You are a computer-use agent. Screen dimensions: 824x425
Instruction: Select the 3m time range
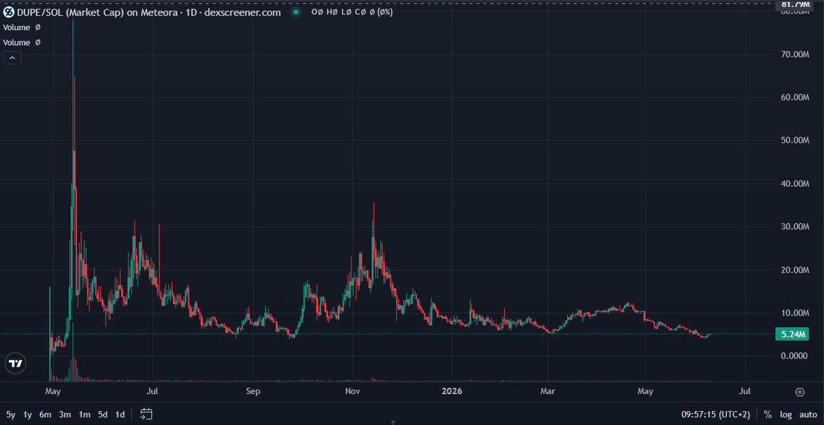tap(65, 415)
